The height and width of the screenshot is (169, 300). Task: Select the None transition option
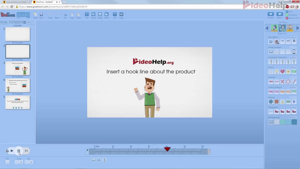271,112
